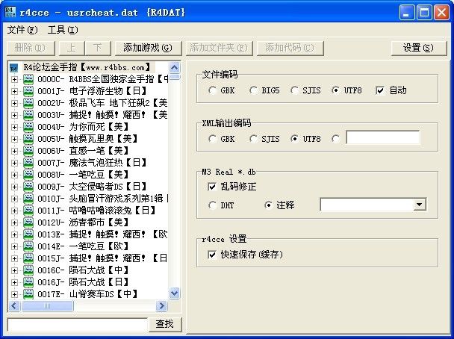The image size is (454, 339).
Task: Select custom XML encoding radio button
Action: pyautogui.click(x=335, y=139)
